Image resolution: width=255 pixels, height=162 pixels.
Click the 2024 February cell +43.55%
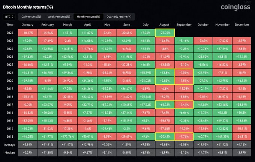[48, 49]
